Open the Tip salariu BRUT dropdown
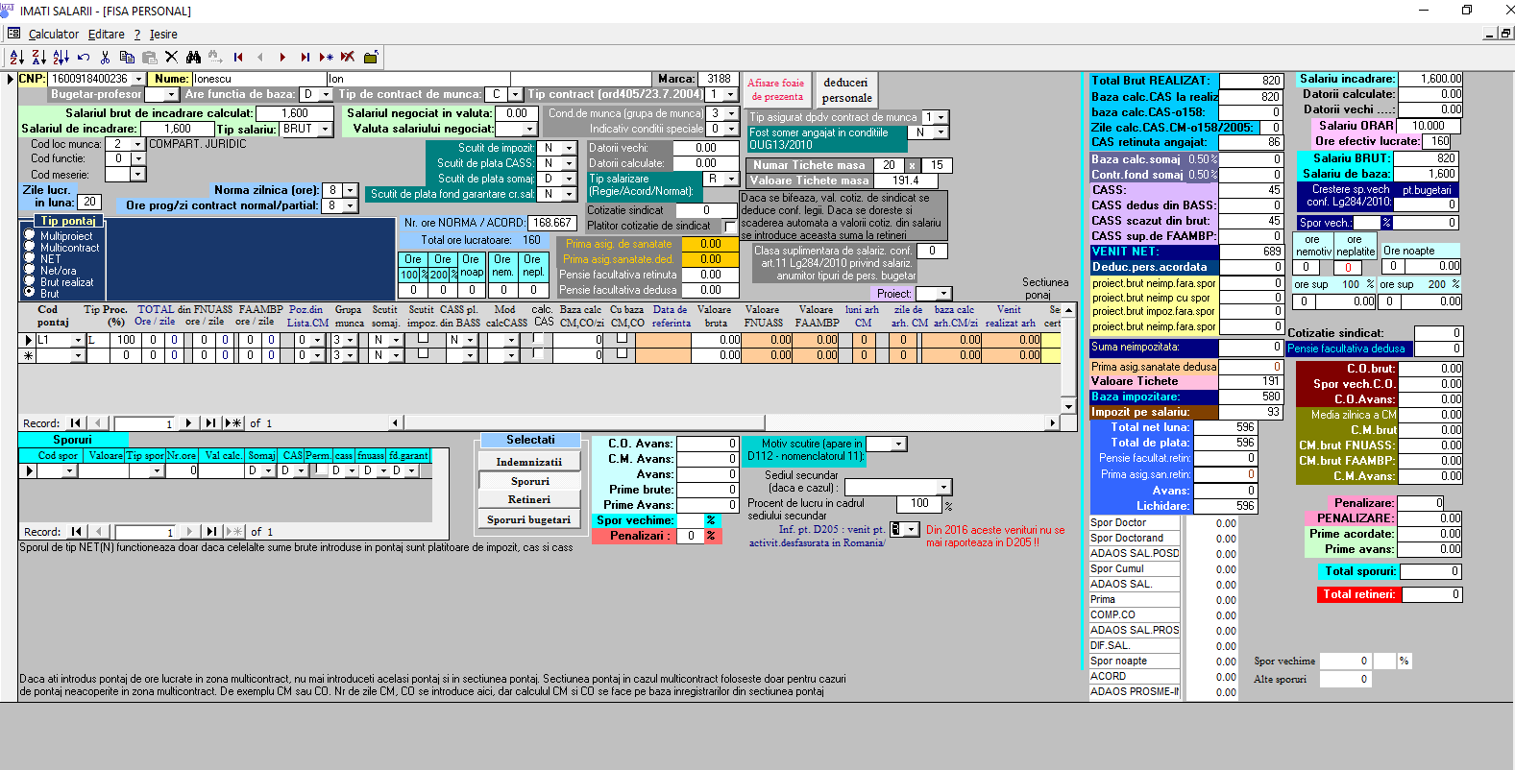 pyautogui.click(x=325, y=129)
